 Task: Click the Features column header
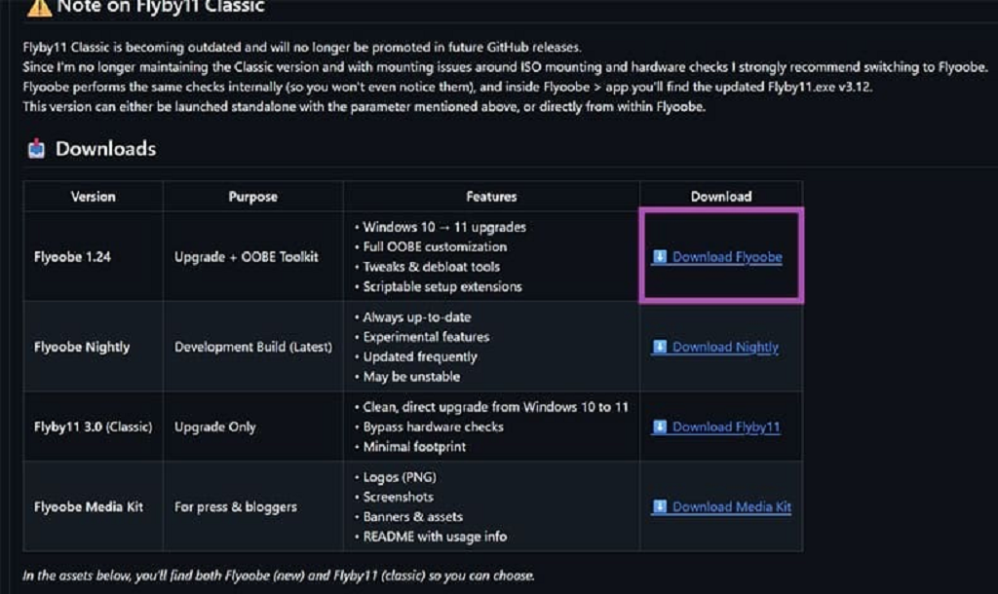tap(491, 196)
